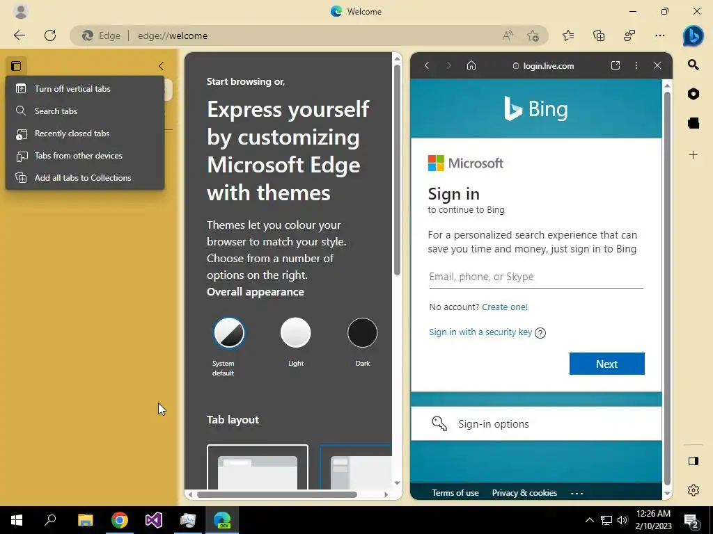Open the hexagon sidebar app icon

tap(693, 94)
